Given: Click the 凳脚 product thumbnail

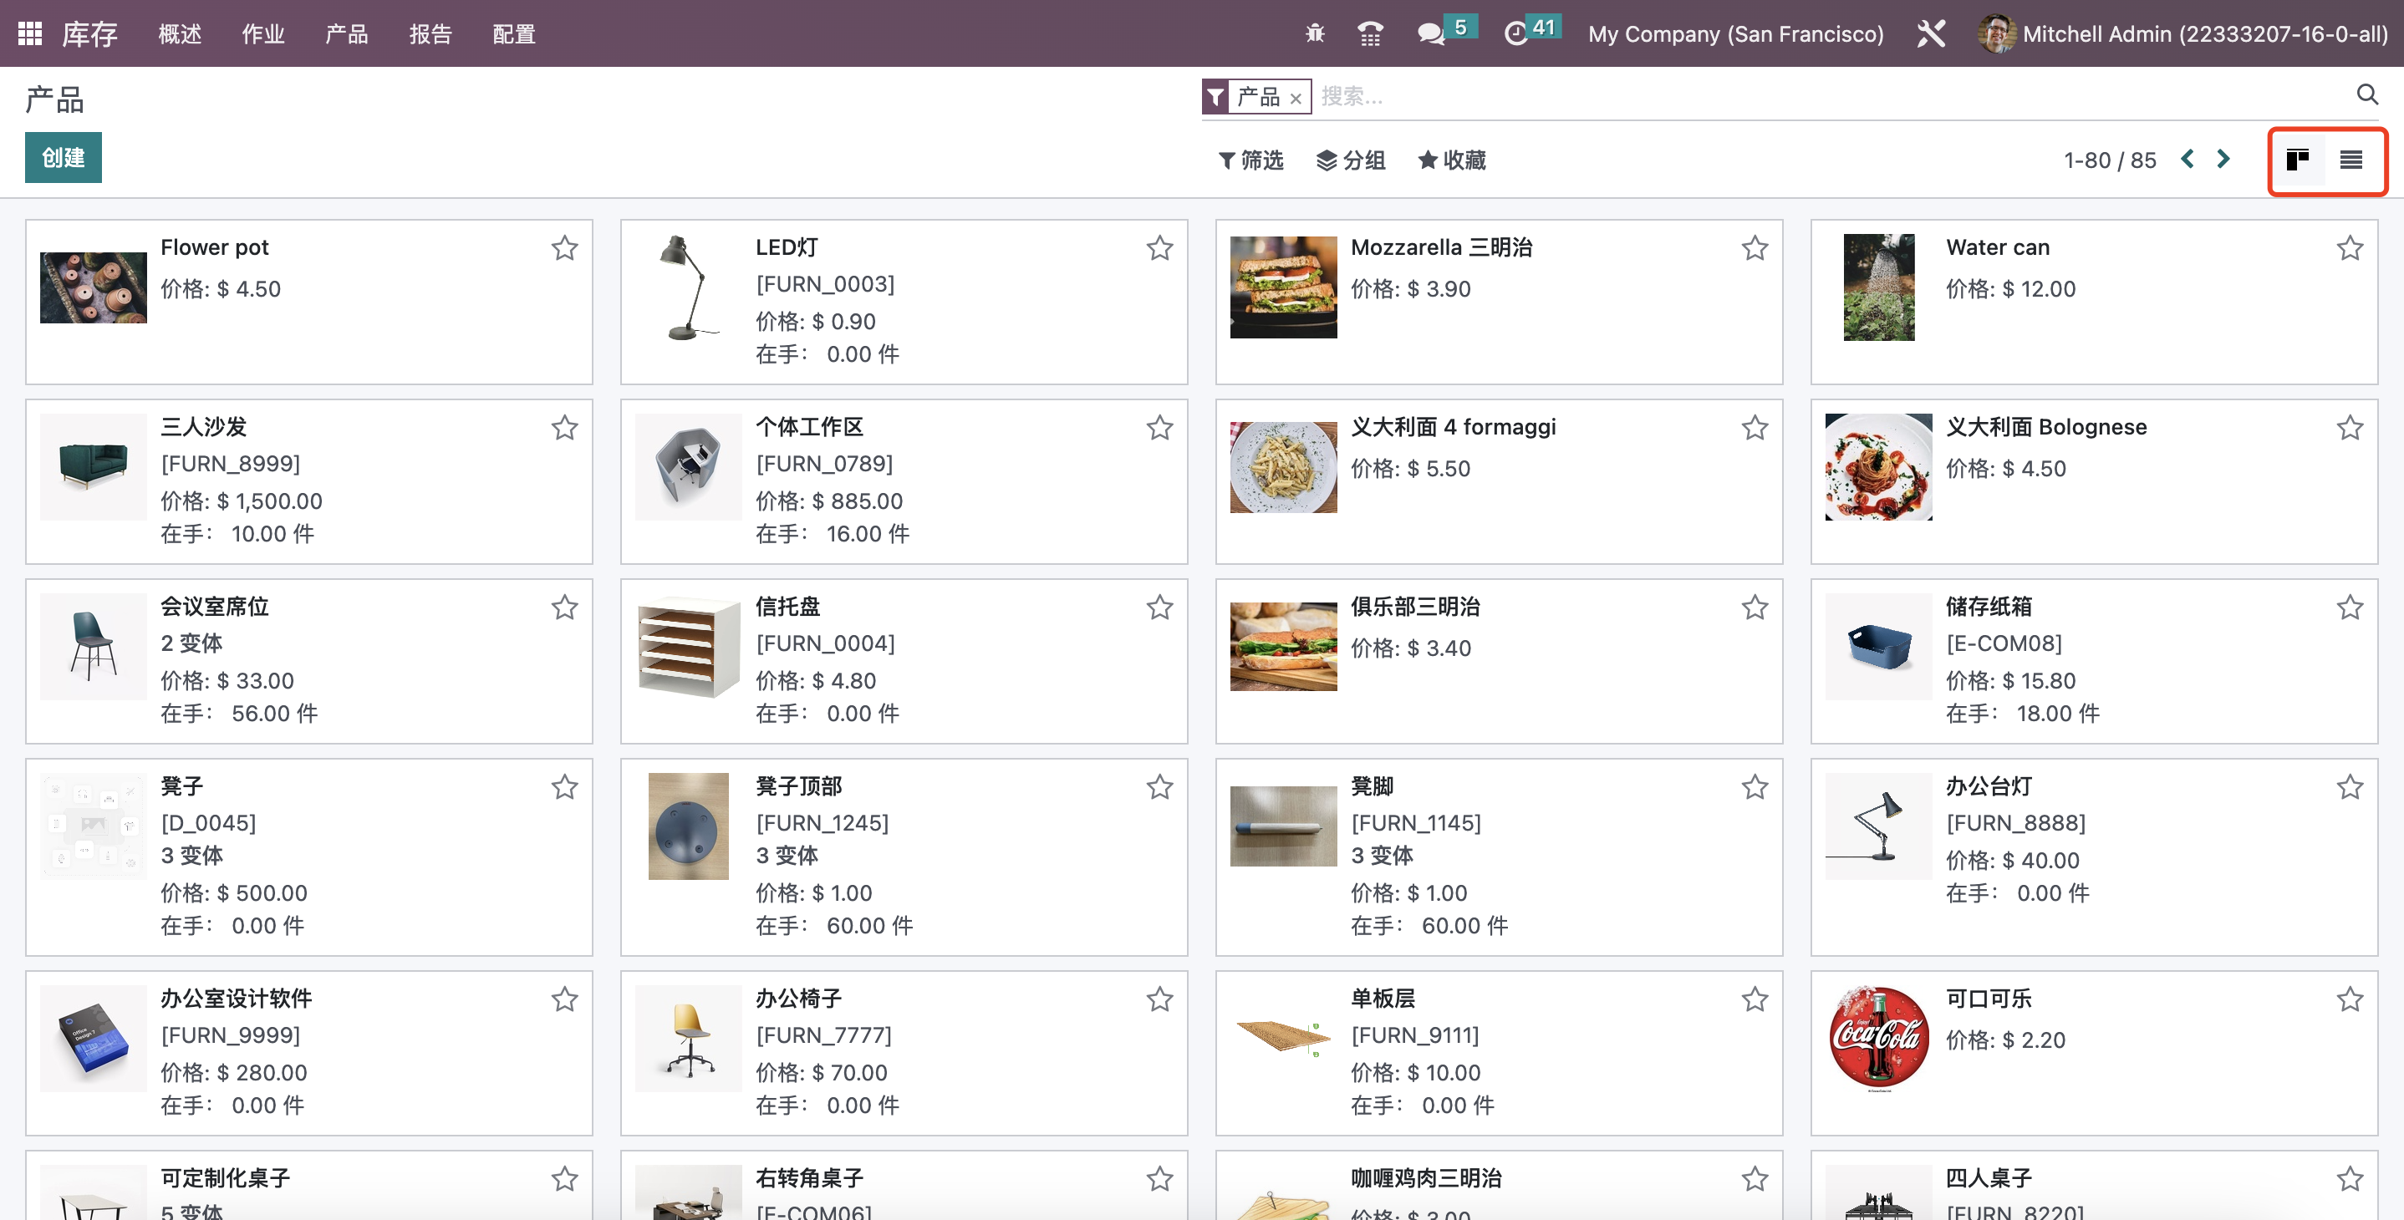Looking at the screenshot, I should click(x=1283, y=826).
